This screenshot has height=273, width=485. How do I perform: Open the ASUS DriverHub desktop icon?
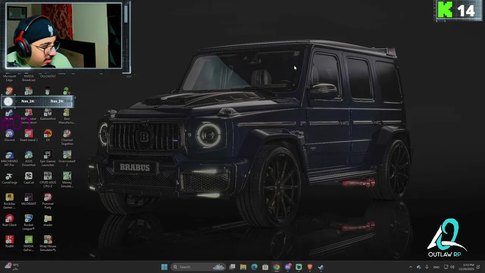(28, 159)
